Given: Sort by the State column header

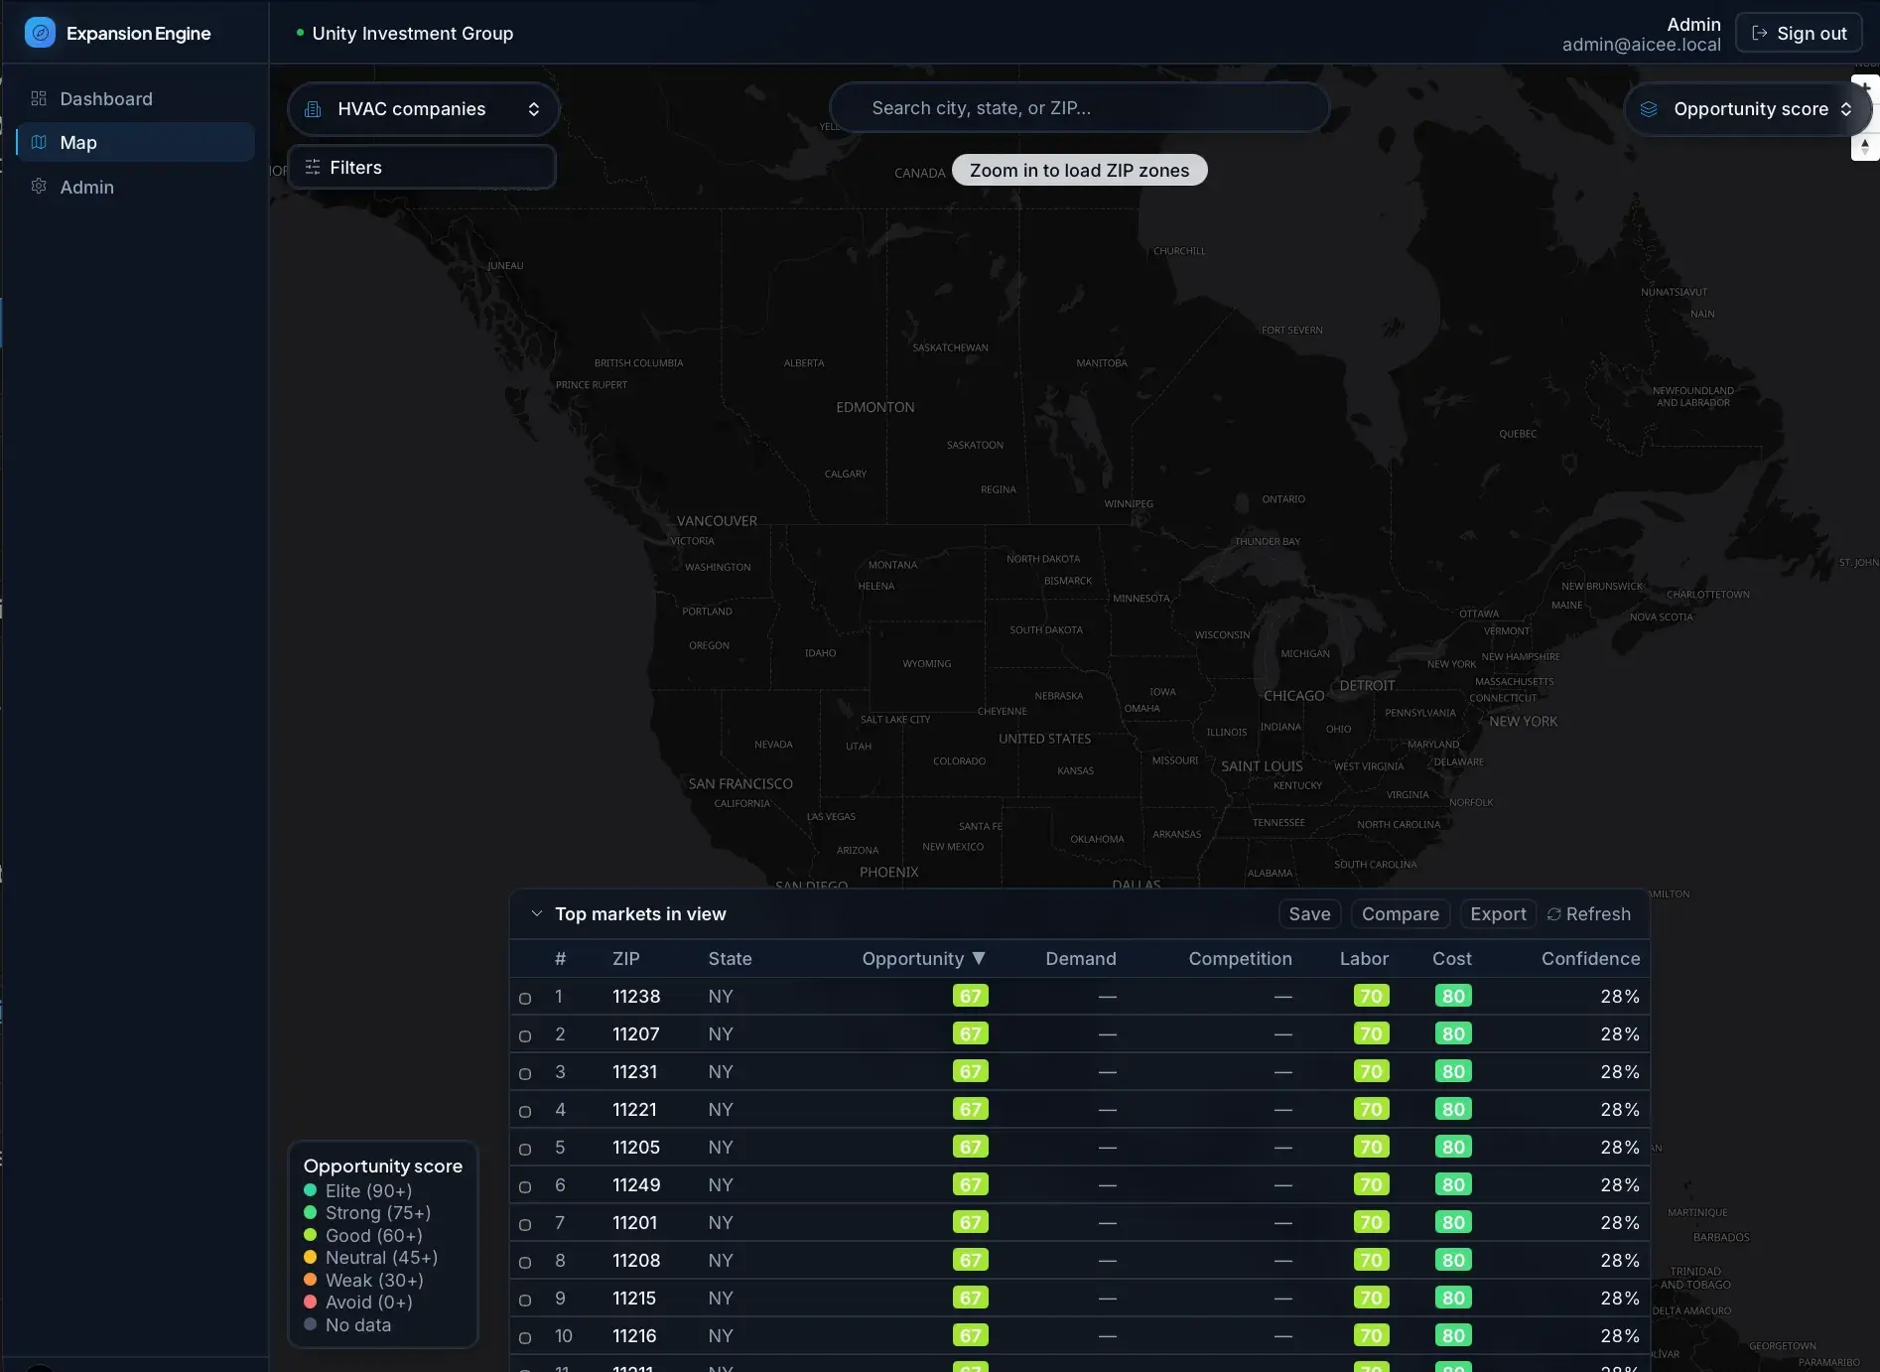Looking at the screenshot, I should pyautogui.click(x=730, y=958).
